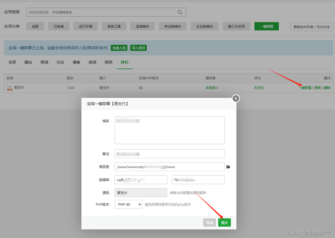Click the database name input starting sql8
The width and height of the screenshot is (335, 238).
tap(141, 180)
